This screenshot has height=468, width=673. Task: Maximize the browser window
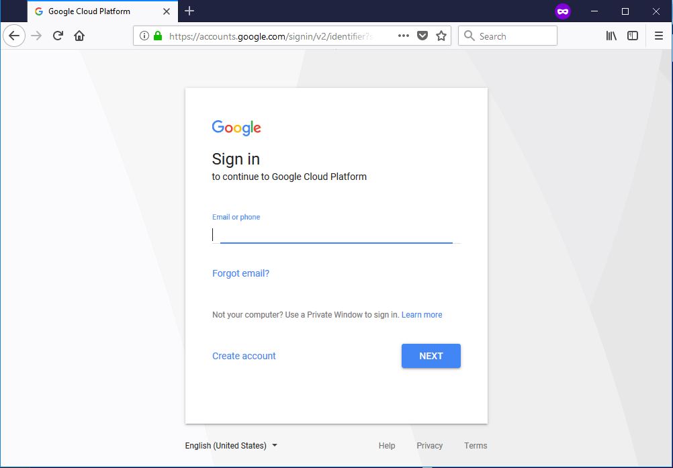(625, 11)
